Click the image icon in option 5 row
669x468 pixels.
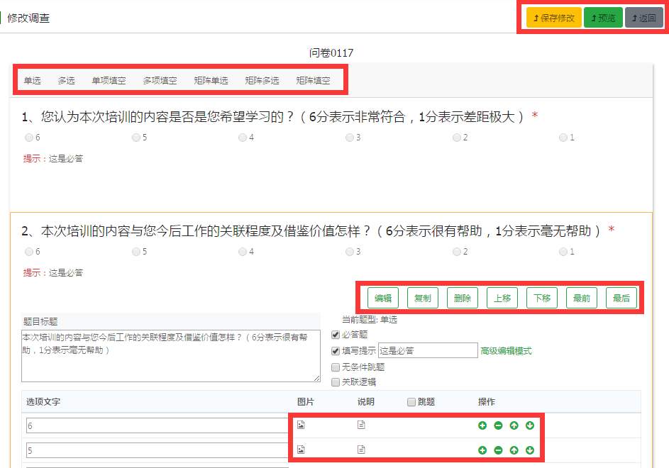pos(301,450)
